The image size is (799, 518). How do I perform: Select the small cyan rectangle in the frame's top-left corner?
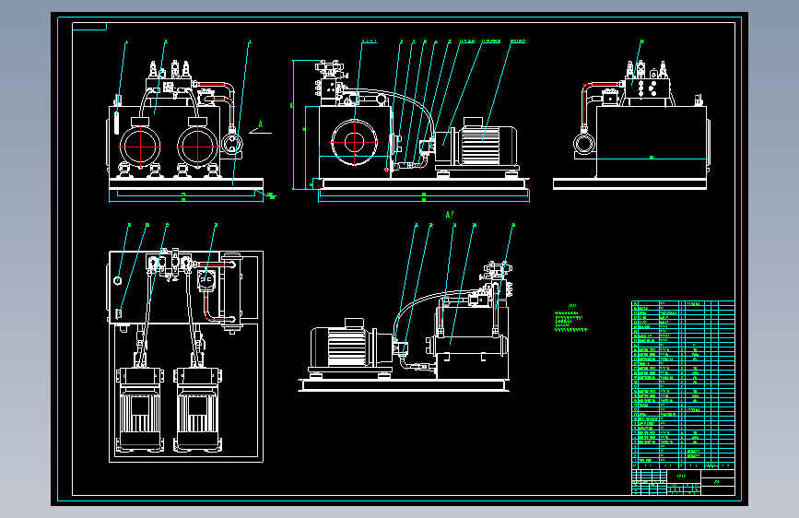(x=89, y=26)
